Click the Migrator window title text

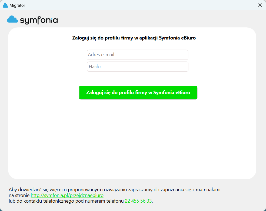click(17, 5)
